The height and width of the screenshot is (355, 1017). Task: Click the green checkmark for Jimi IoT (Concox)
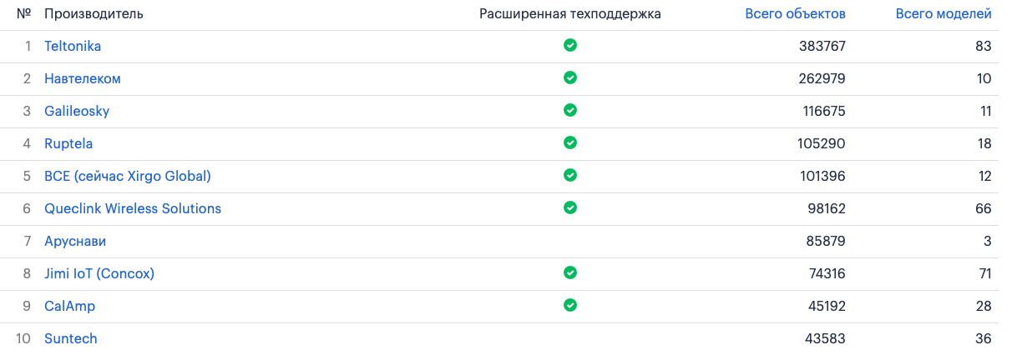tap(570, 272)
